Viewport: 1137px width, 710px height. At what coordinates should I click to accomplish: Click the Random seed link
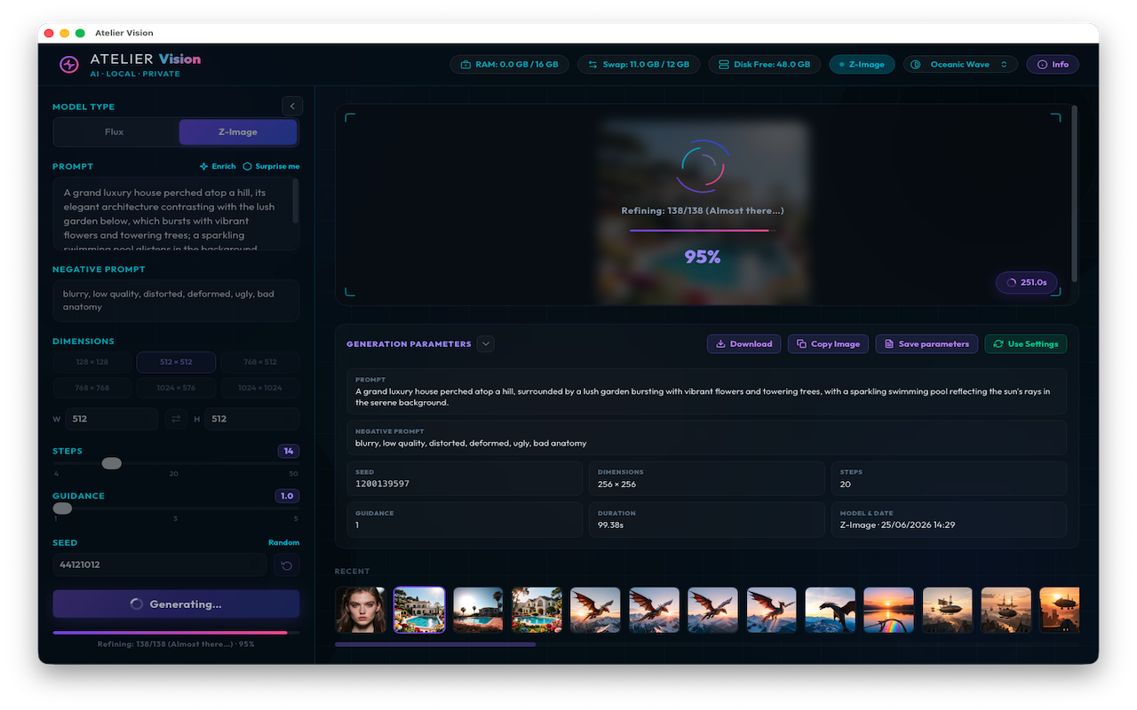point(284,543)
